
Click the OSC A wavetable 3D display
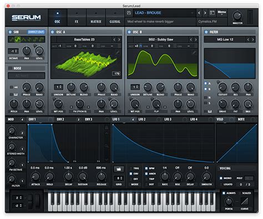(x=86, y=64)
